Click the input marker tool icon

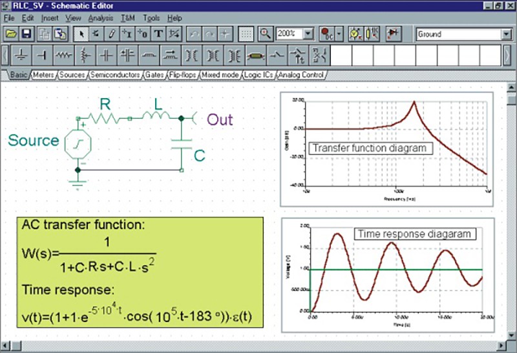click(x=127, y=34)
